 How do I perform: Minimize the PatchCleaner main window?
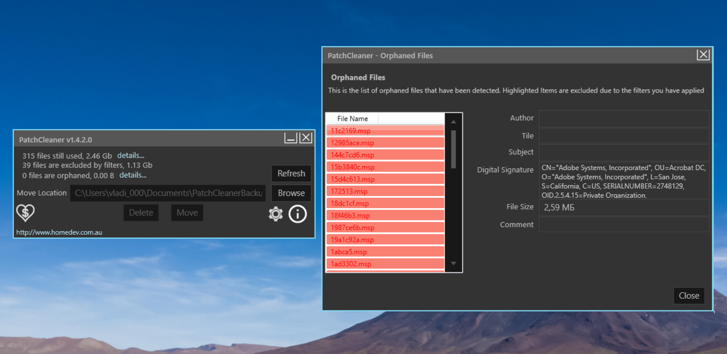click(x=291, y=138)
